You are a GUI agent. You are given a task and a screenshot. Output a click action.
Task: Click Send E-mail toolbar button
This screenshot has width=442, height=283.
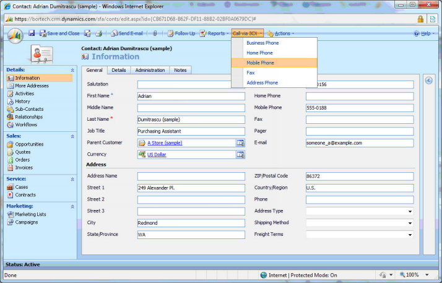[127, 33]
